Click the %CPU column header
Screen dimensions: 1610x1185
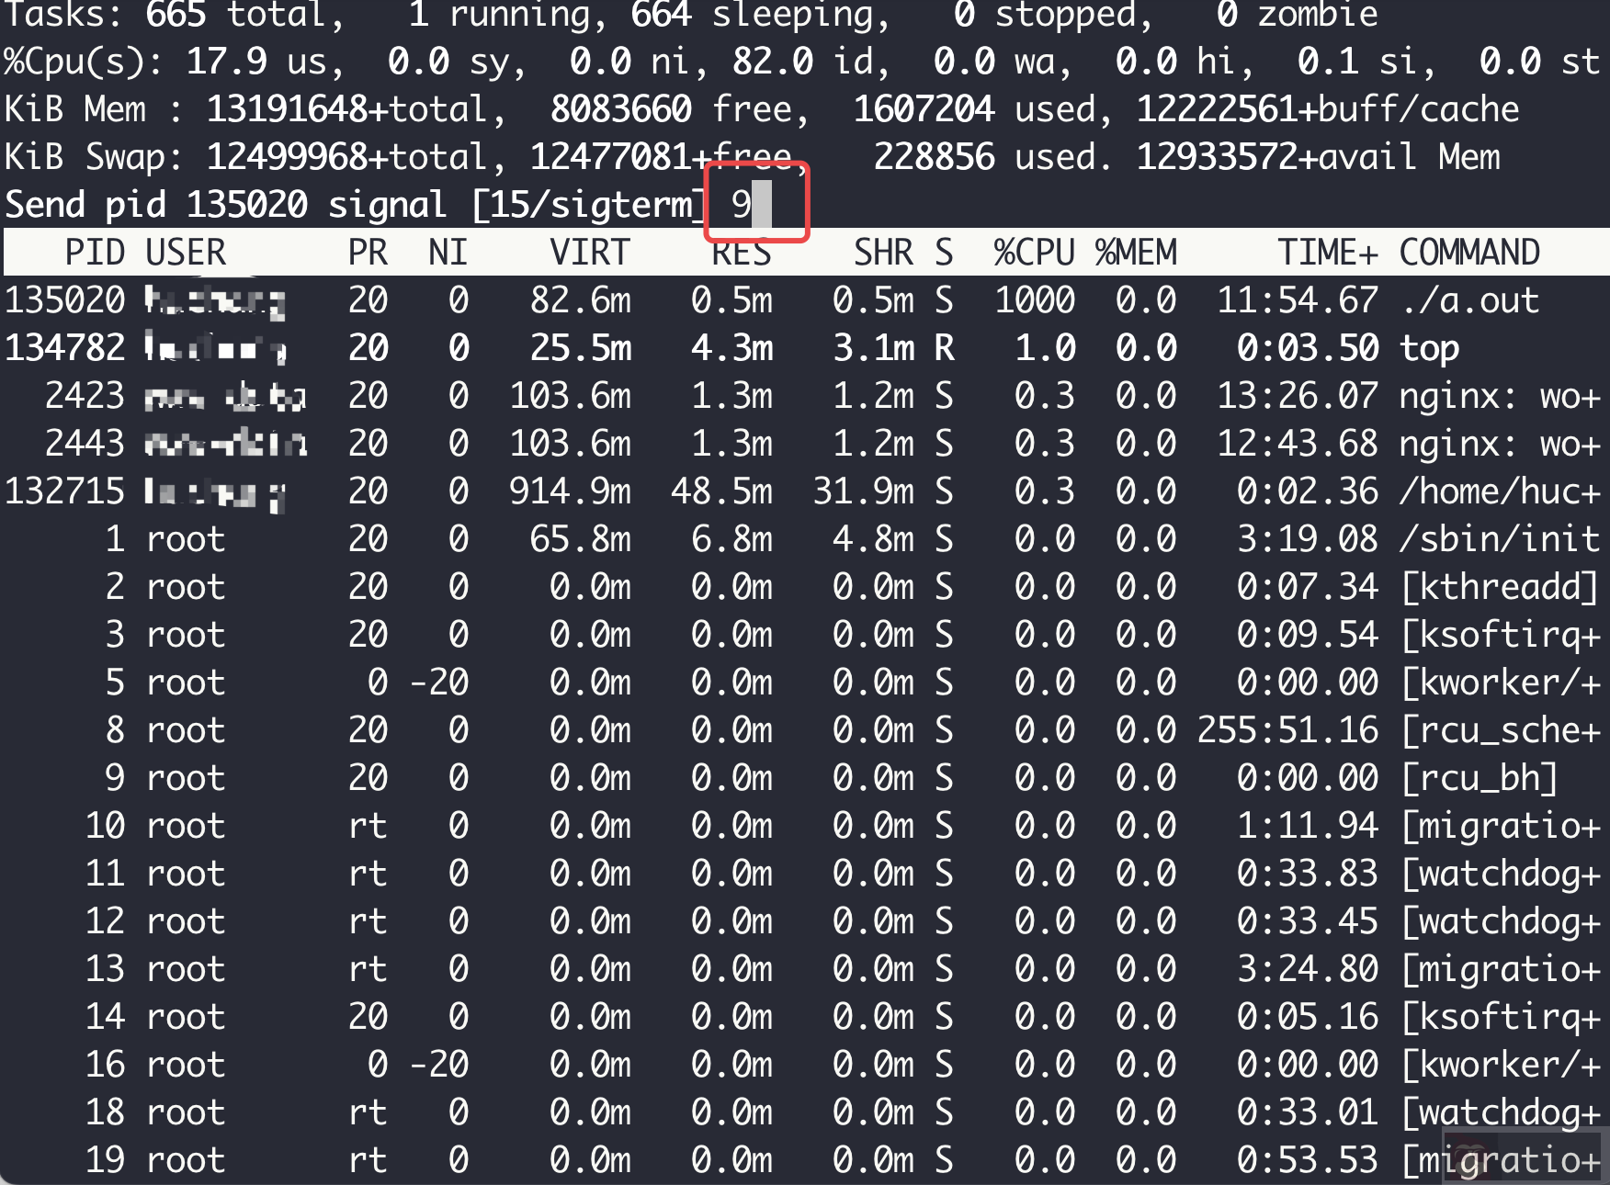(1033, 252)
